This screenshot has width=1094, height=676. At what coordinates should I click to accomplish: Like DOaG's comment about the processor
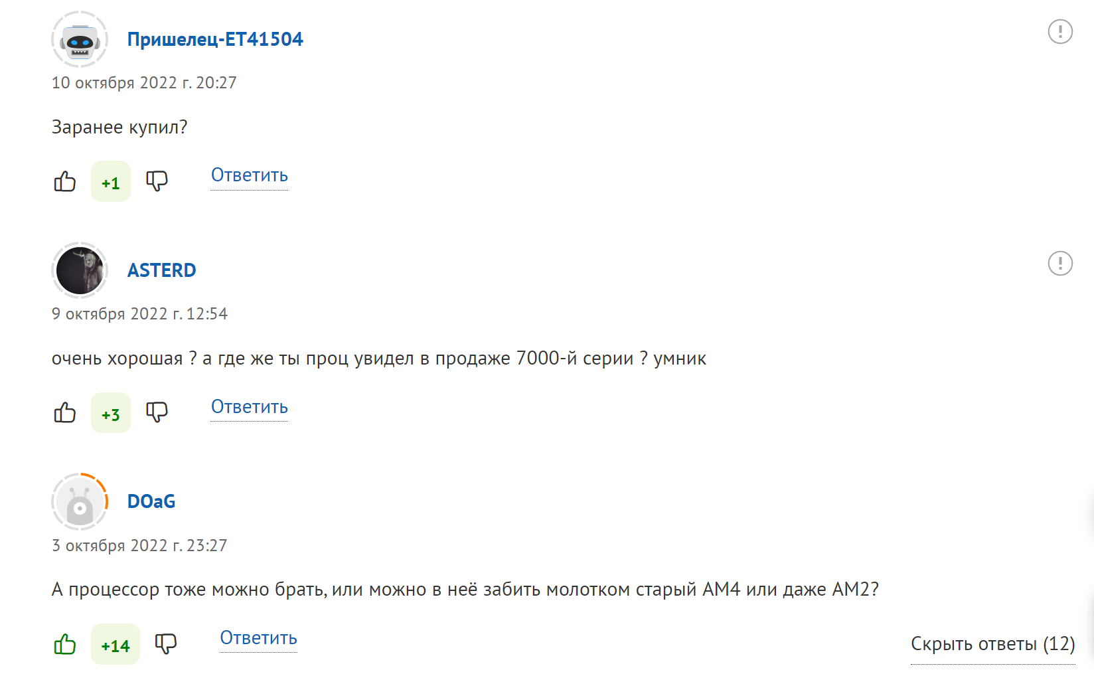[65, 644]
